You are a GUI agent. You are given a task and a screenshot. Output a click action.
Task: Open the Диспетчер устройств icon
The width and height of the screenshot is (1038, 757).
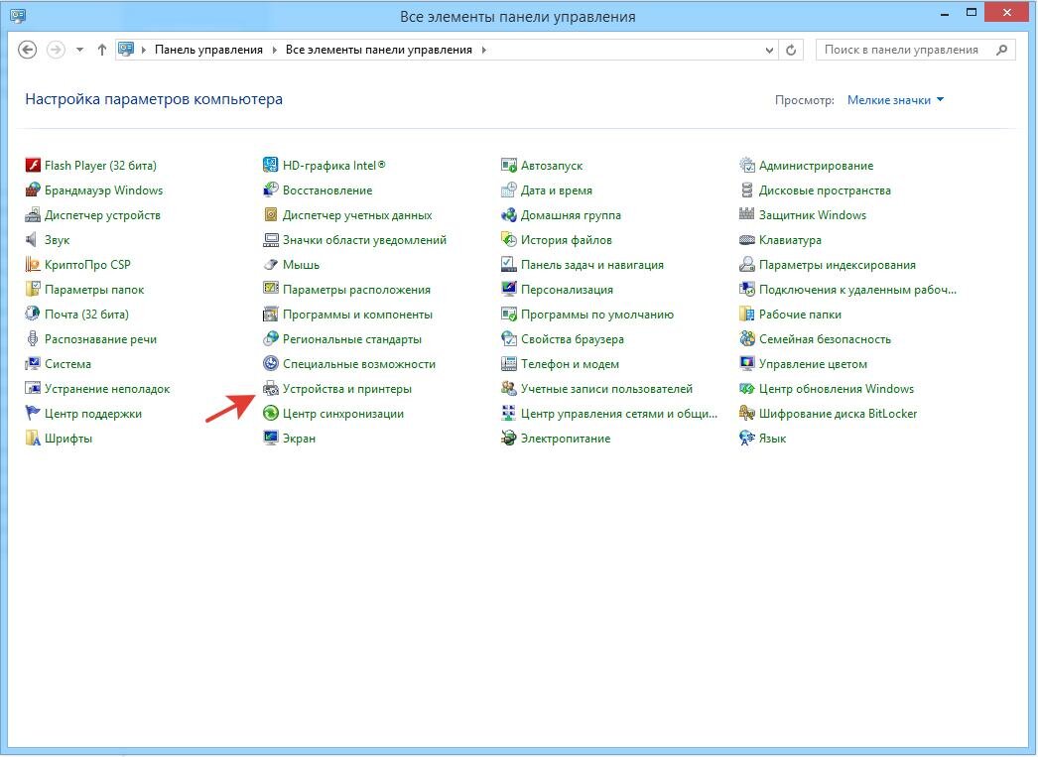pos(33,215)
